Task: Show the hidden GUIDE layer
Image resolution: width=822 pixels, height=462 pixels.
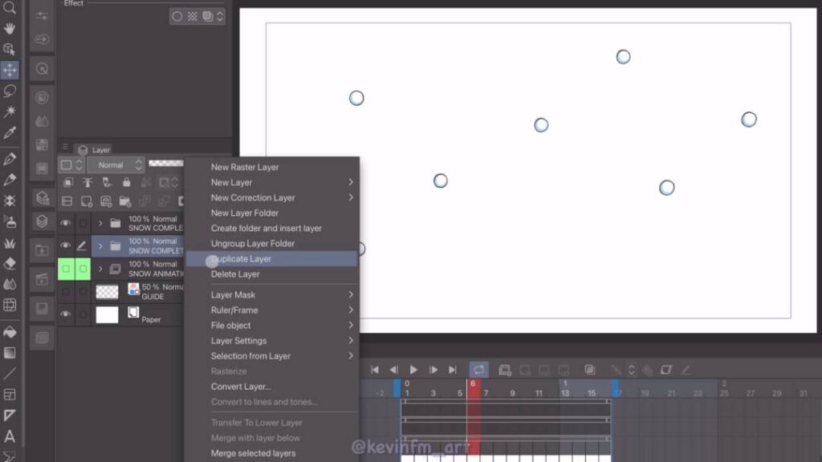Action: click(66, 291)
